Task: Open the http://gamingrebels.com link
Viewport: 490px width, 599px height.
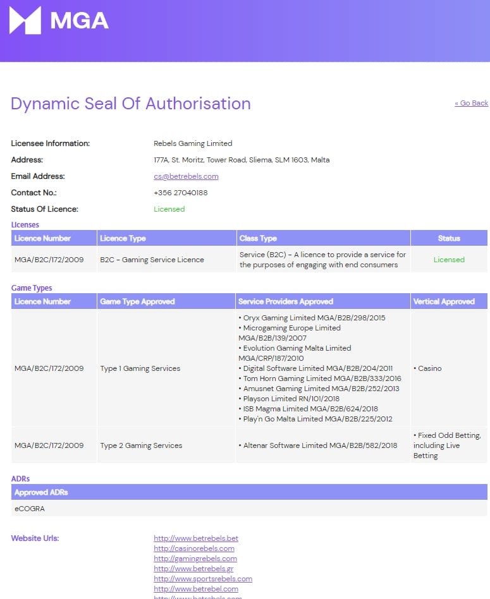Action: point(195,559)
